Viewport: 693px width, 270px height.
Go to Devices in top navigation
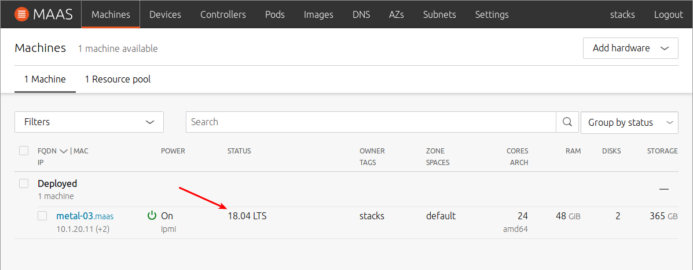(x=166, y=14)
